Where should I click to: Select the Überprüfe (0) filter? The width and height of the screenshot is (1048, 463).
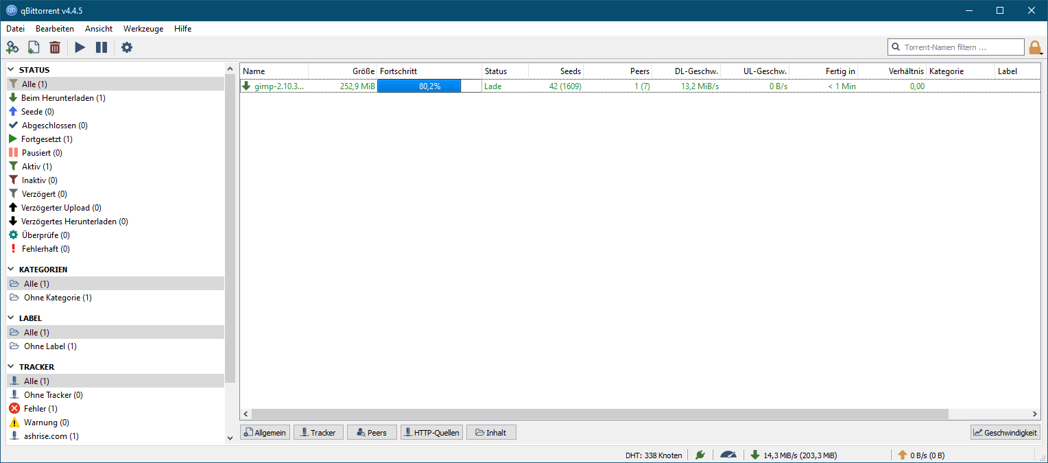pos(115,235)
